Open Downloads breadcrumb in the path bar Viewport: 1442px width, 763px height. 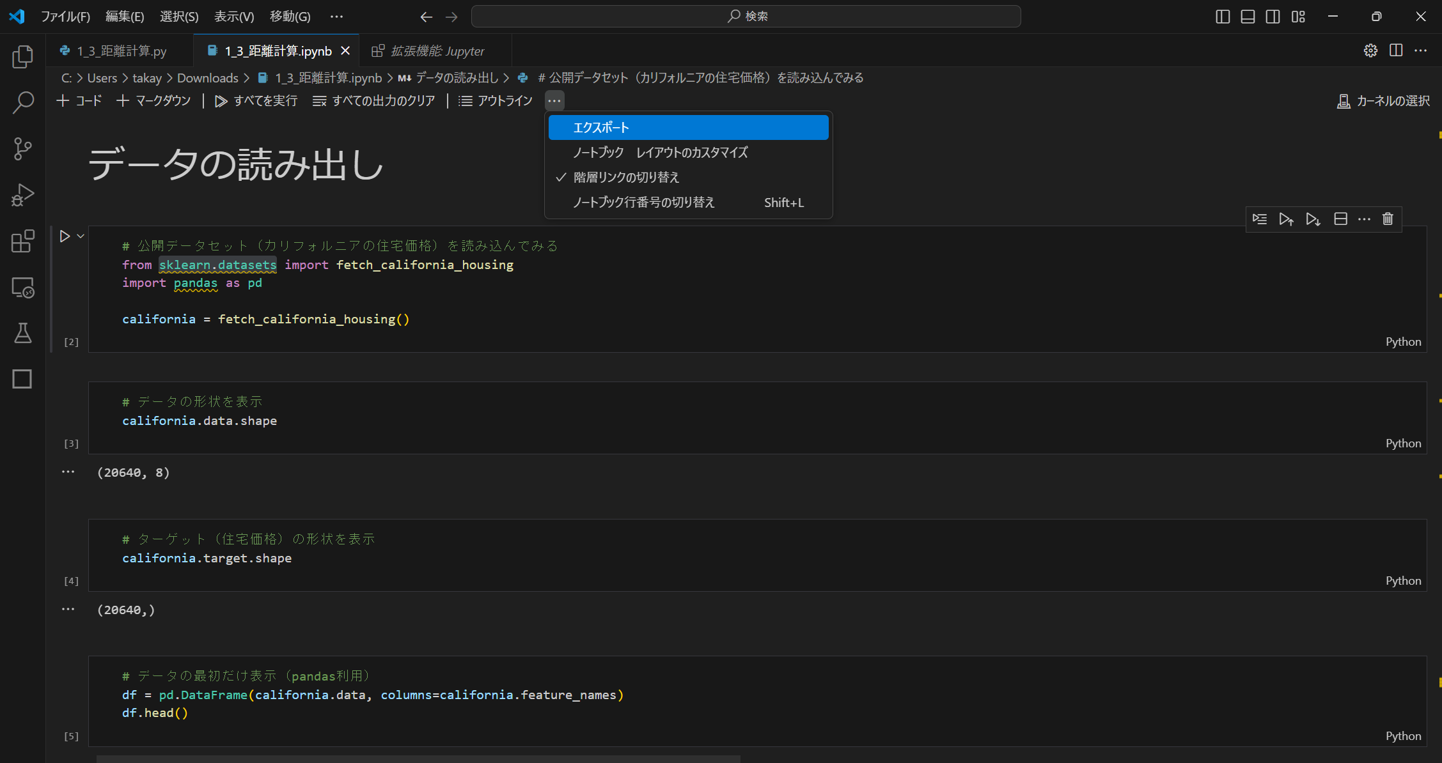(207, 77)
